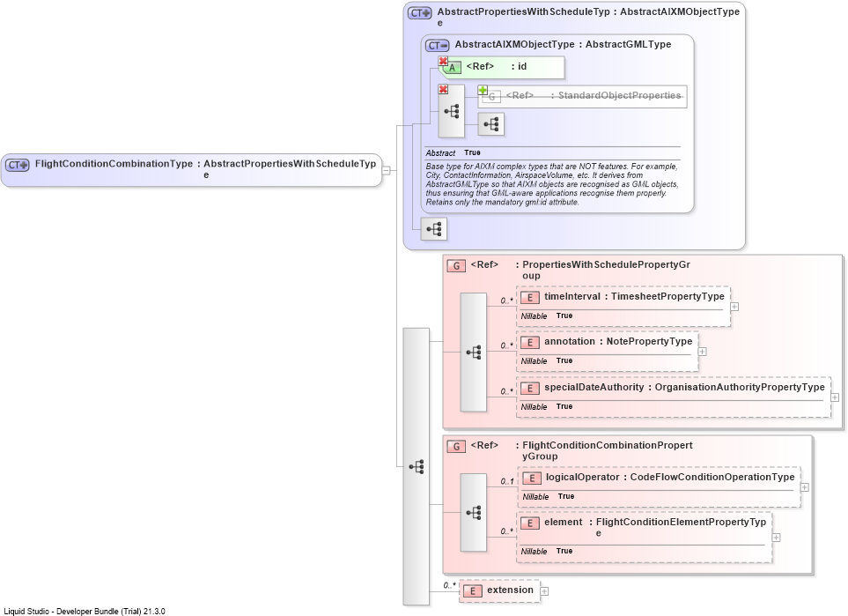Click the E icon of extension element
Screen dimensions: 848x616
pos(473,591)
